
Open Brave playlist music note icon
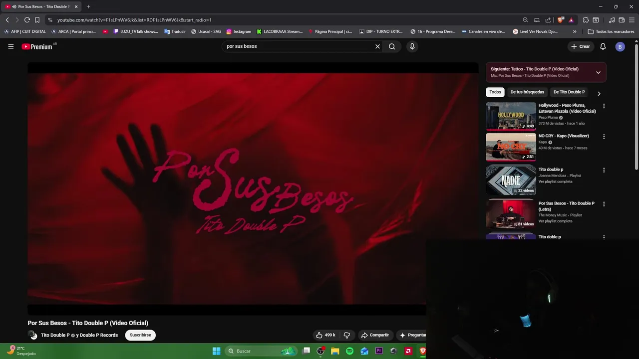click(x=612, y=20)
